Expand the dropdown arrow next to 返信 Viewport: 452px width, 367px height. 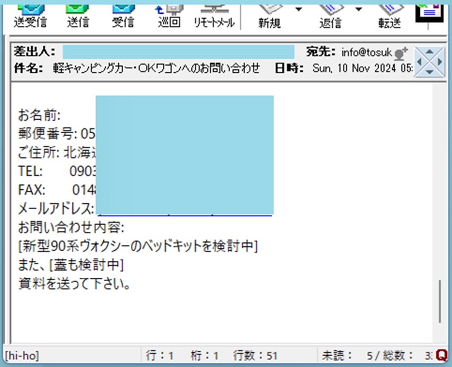click(358, 10)
